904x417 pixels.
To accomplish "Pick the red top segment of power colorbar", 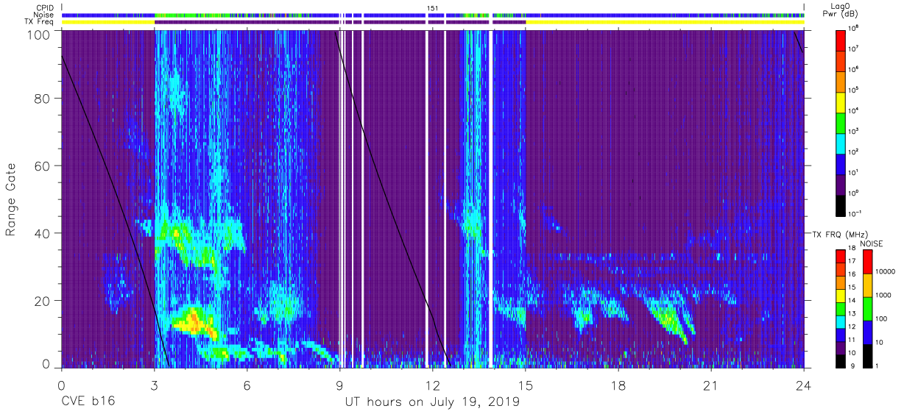I will click(x=841, y=40).
